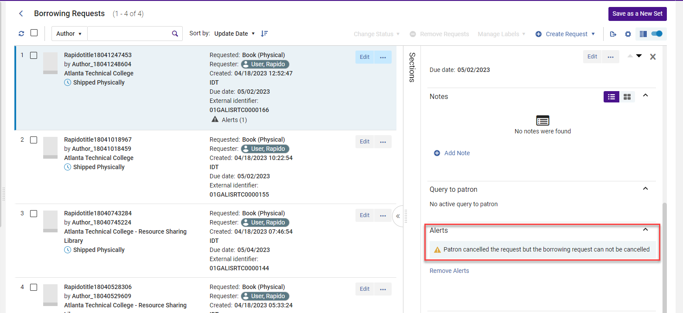Open the Update Date sort dropdown
Screen dimensions: 683x313
click(234, 34)
